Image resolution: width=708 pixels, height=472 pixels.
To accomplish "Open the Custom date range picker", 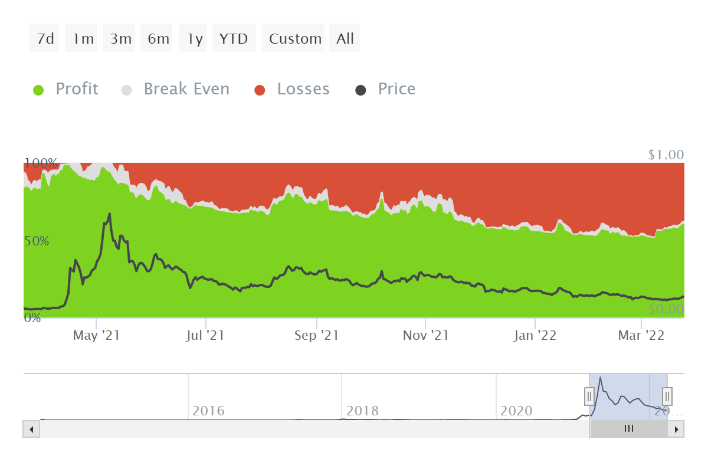I will [294, 39].
